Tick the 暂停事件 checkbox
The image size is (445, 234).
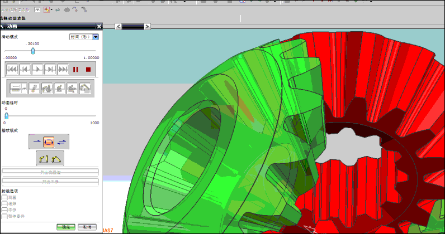tap(4, 216)
